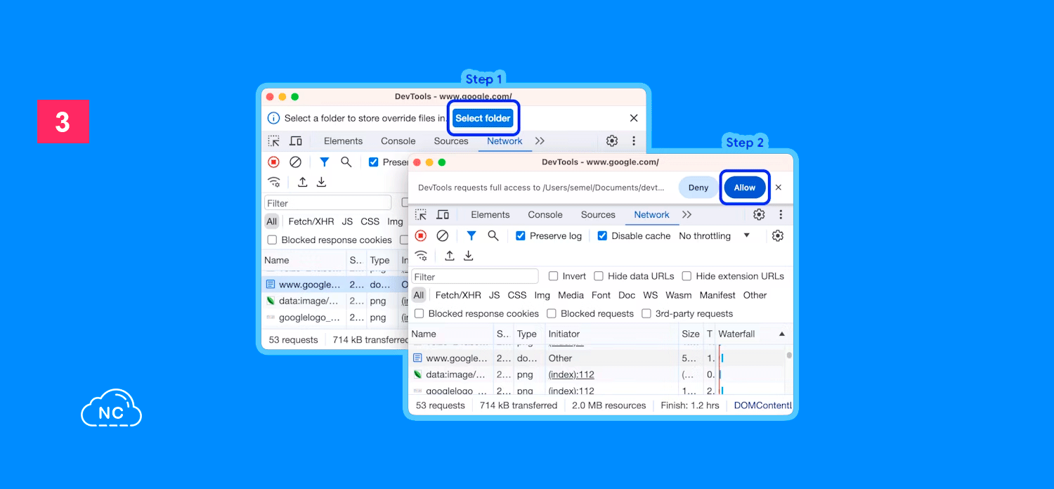
Task: Enable 3rd-party requests checkbox
Action: tap(646, 314)
